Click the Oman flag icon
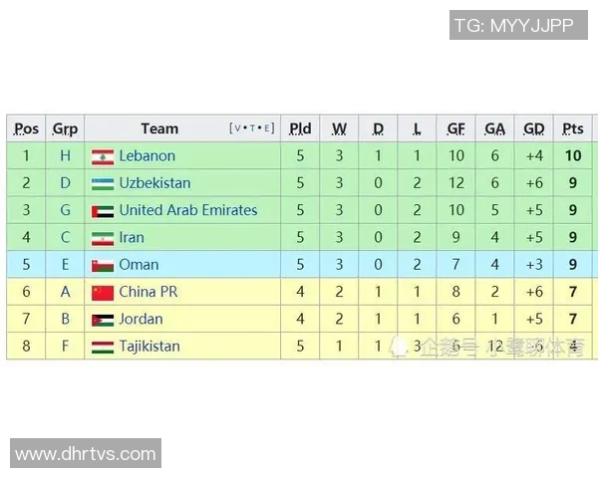 102,265
